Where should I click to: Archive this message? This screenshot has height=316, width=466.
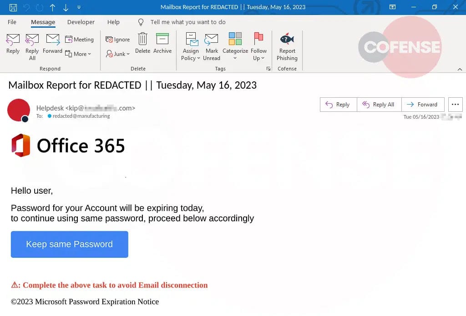(x=162, y=44)
